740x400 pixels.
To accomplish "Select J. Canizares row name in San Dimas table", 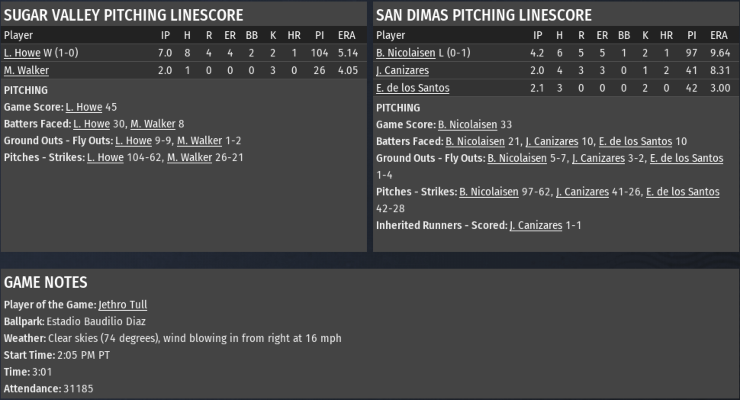I will click(x=402, y=70).
